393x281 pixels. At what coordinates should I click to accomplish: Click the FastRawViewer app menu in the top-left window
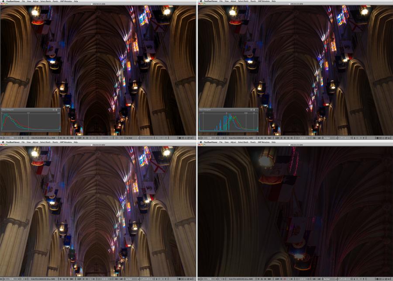[12, 1]
